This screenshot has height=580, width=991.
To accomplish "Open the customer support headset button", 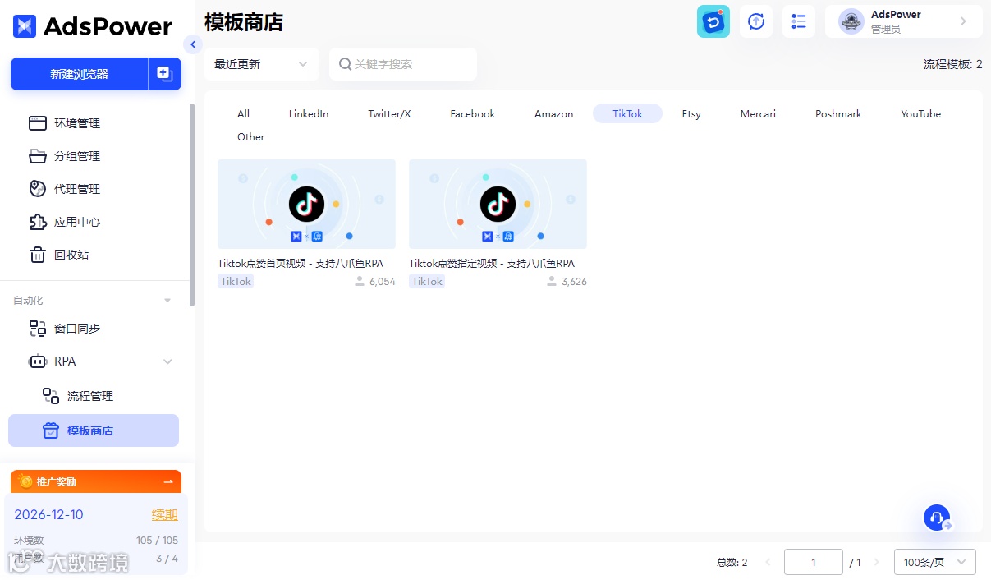I will tap(937, 518).
